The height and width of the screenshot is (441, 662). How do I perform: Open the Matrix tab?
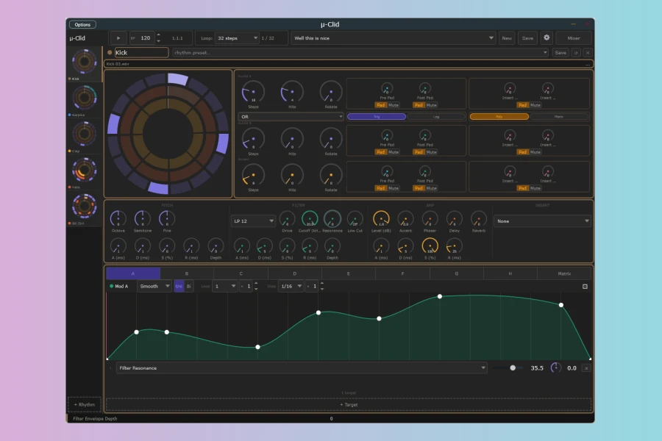pyautogui.click(x=564, y=273)
